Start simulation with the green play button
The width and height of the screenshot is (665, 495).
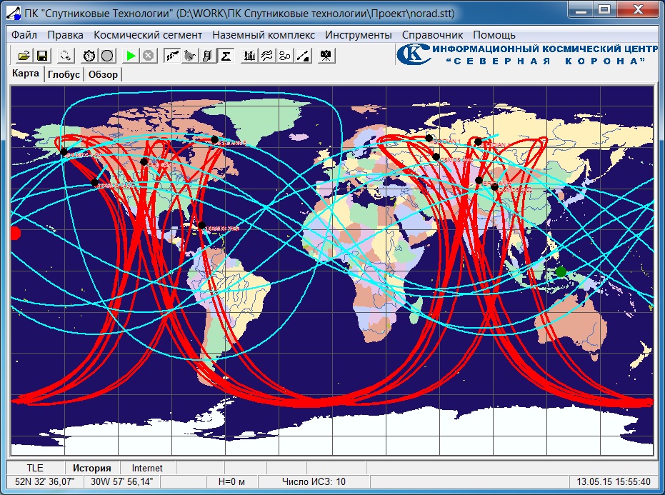click(x=130, y=55)
